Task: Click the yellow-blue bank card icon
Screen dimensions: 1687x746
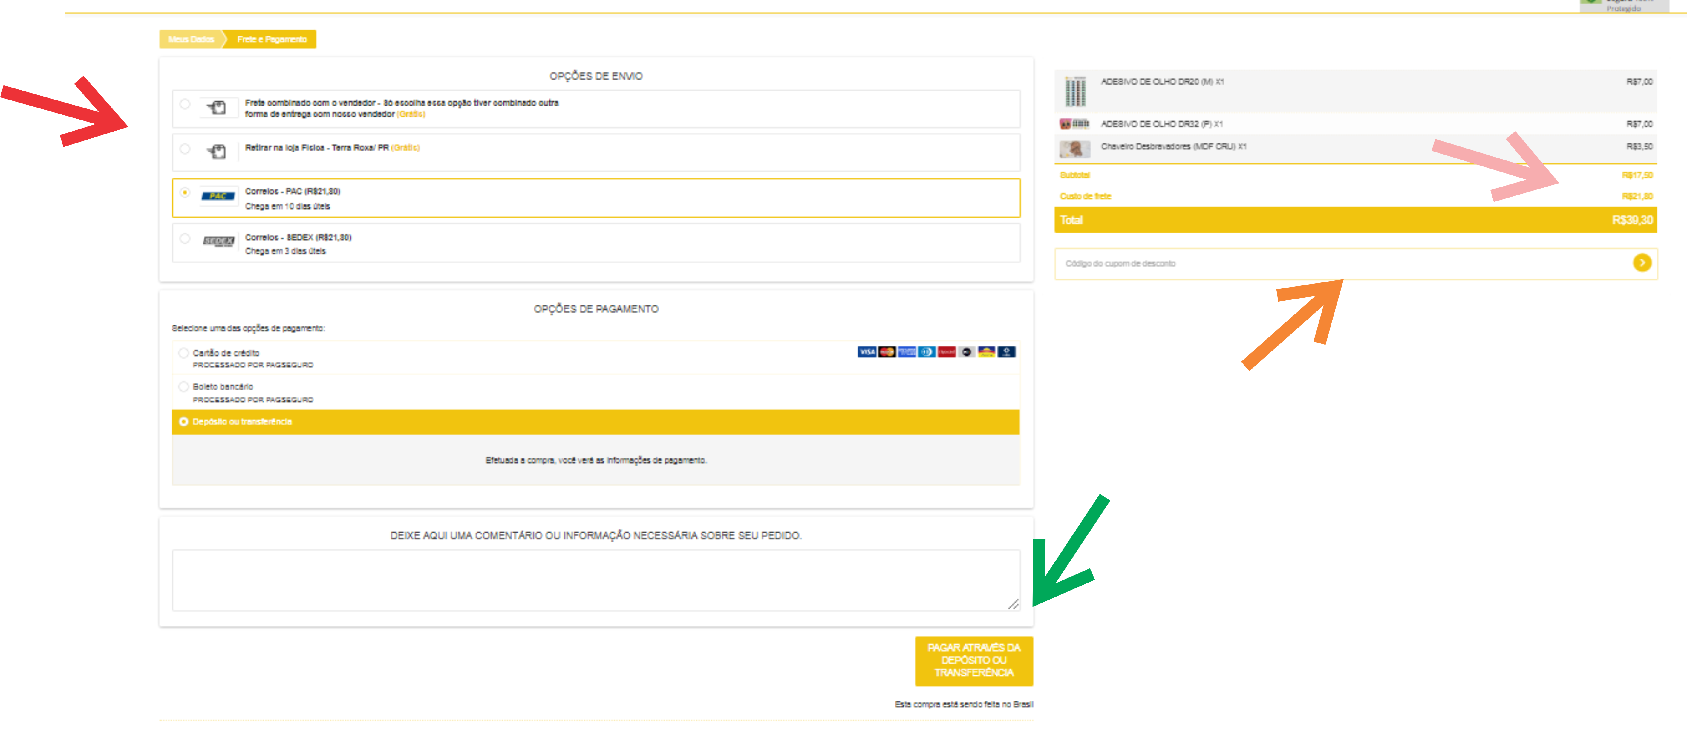Action: tap(986, 352)
